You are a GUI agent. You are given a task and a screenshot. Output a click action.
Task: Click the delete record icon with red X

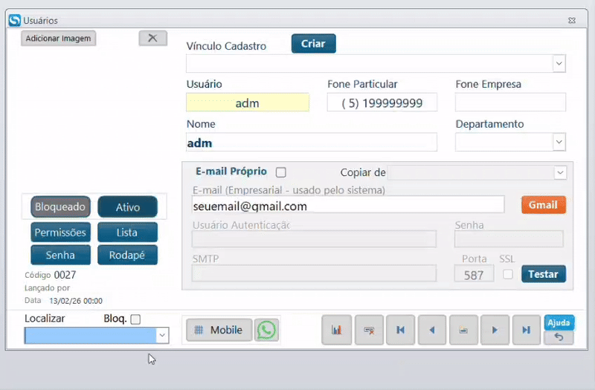[x=368, y=330]
